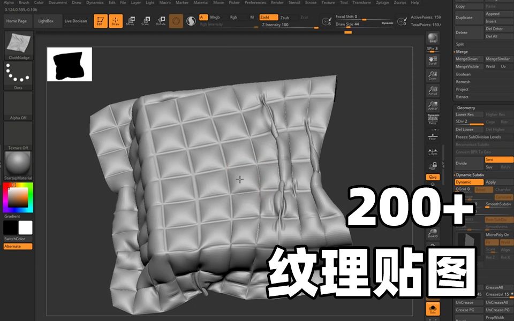Click the focal shift S circle icon
Screen dimensions: 514x321
click(x=327, y=21)
